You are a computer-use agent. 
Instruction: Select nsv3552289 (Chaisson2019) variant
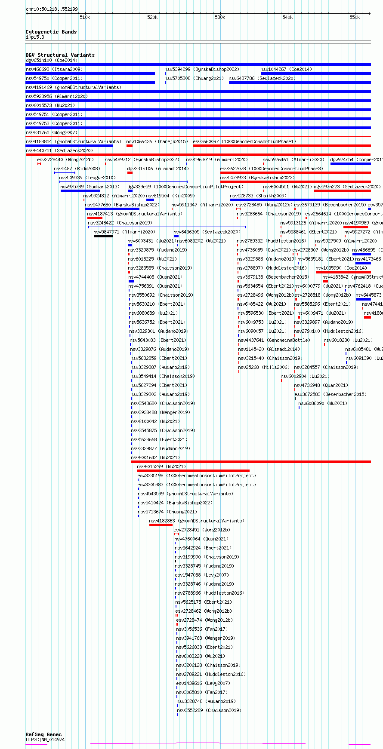(209, 710)
